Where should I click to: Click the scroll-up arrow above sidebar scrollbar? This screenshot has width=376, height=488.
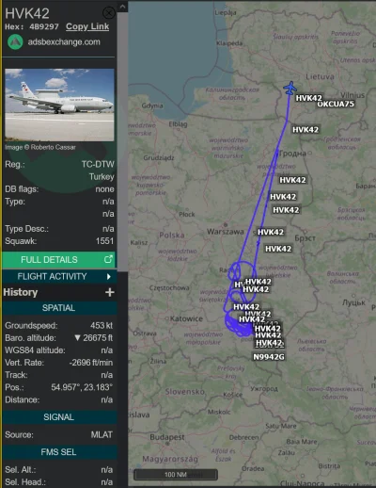pyautogui.click(x=122, y=7)
